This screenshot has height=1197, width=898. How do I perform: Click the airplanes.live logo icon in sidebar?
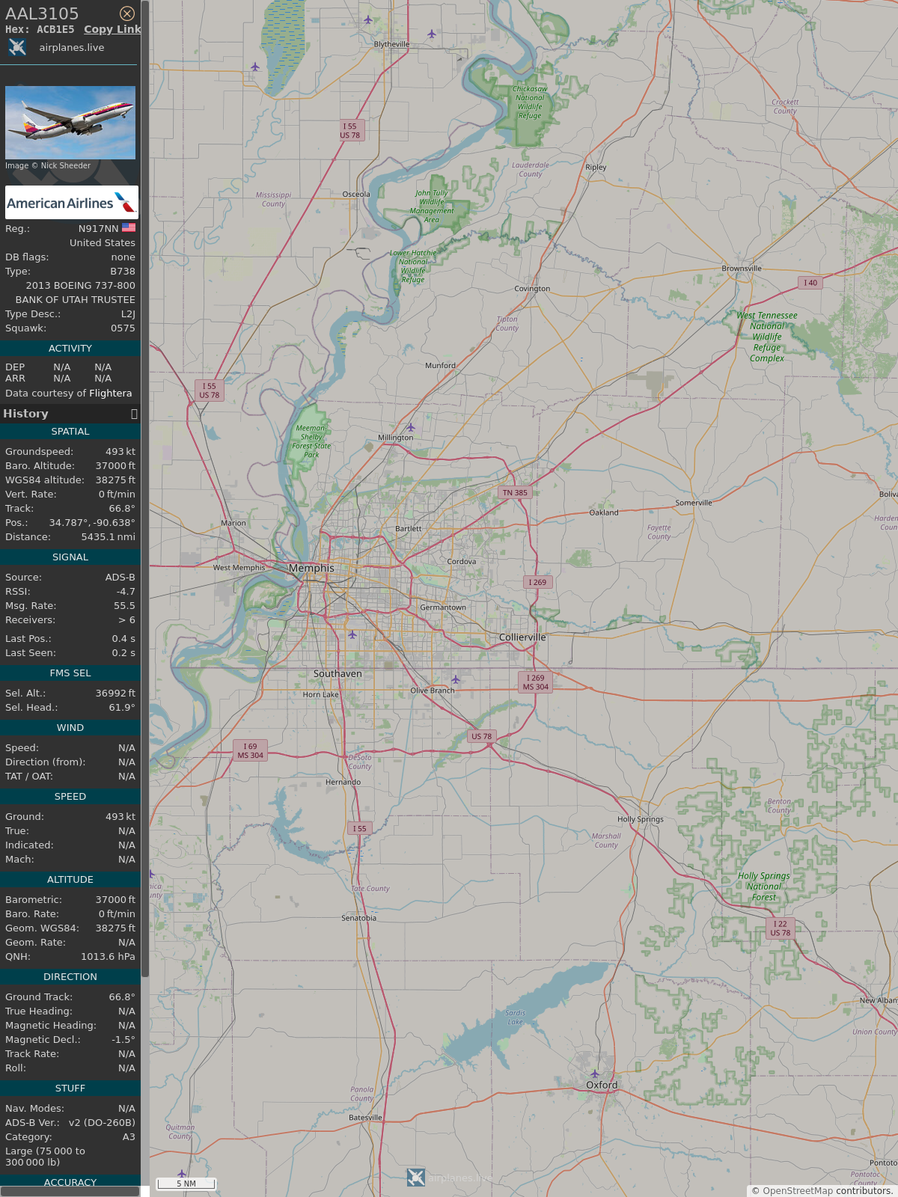point(17,47)
